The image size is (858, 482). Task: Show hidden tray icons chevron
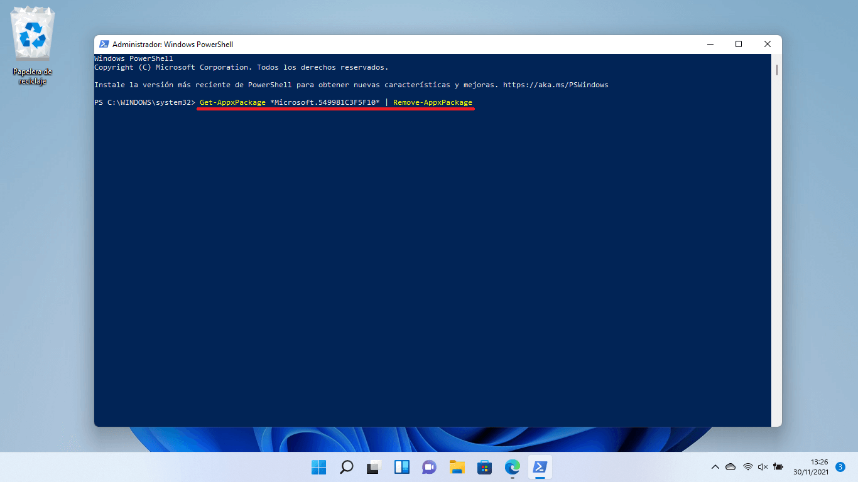715,467
